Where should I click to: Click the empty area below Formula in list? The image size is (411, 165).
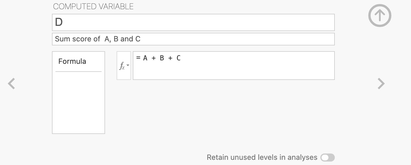[x=78, y=103]
